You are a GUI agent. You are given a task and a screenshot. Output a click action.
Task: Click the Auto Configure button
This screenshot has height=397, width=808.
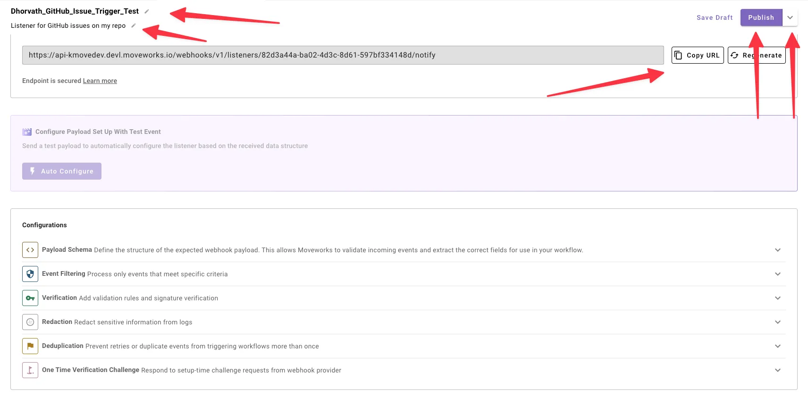click(62, 171)
